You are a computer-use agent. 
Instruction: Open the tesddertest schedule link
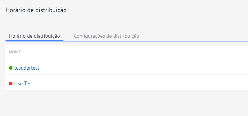point(27,68)
